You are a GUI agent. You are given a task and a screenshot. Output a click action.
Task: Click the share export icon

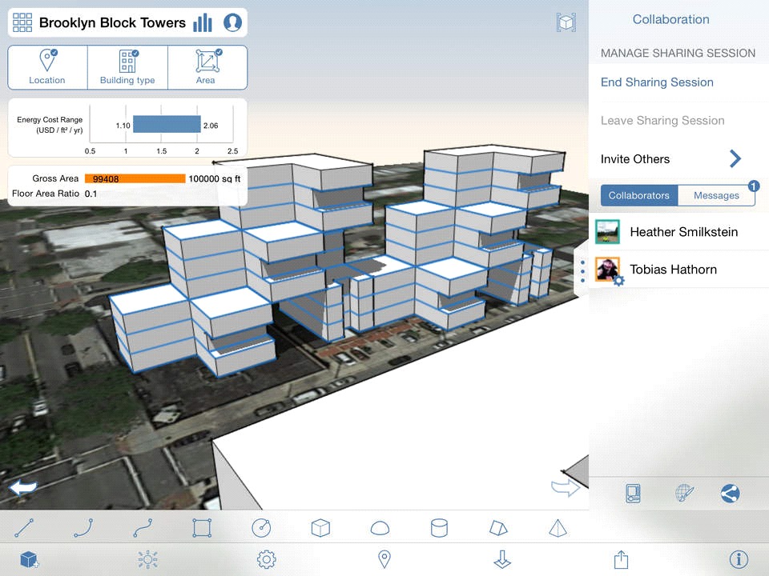coord(621,559)
